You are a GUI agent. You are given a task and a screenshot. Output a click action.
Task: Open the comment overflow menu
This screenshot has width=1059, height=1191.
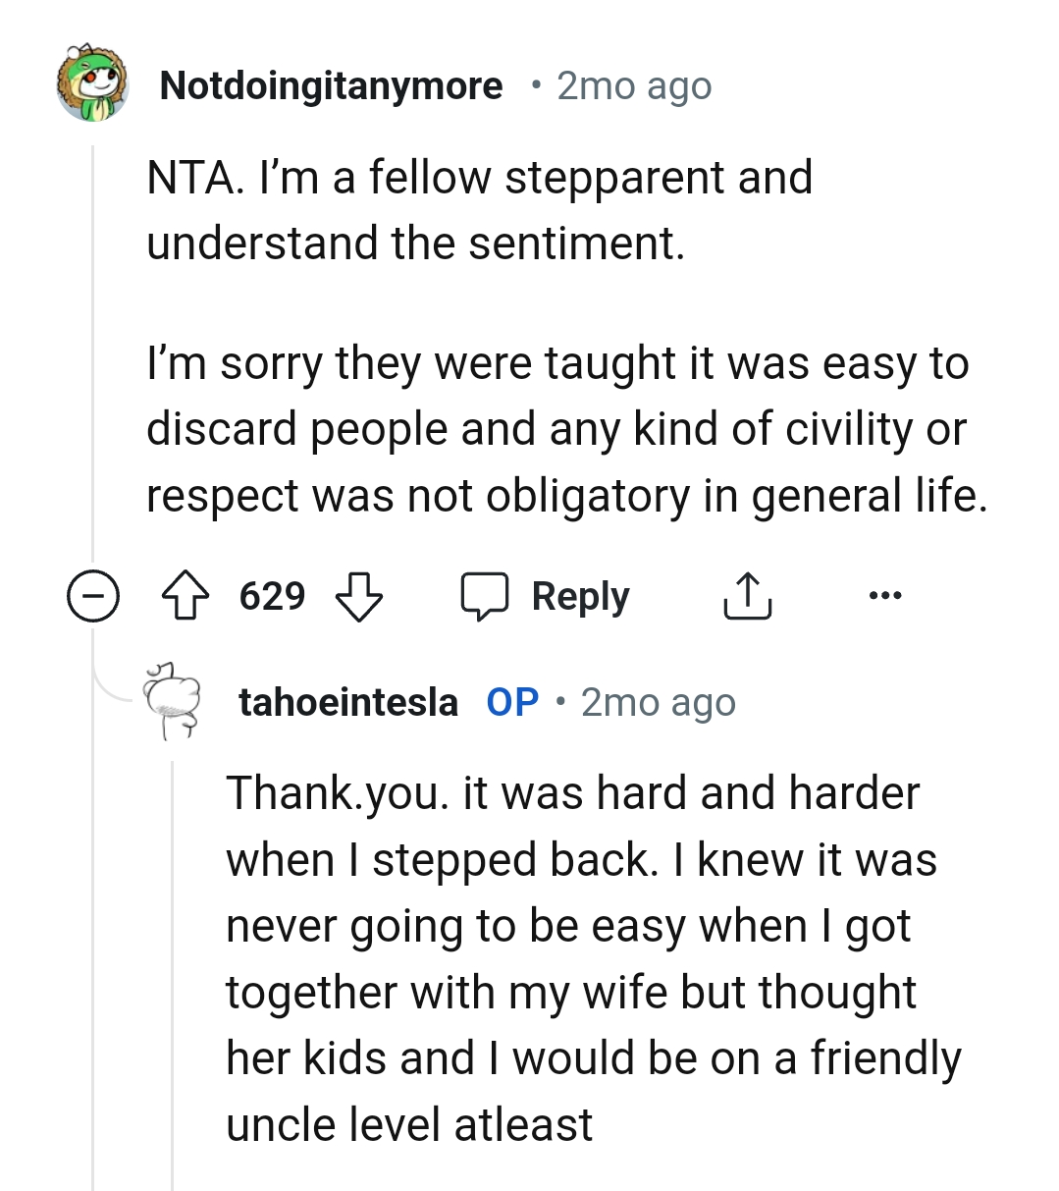pos(884,594)
